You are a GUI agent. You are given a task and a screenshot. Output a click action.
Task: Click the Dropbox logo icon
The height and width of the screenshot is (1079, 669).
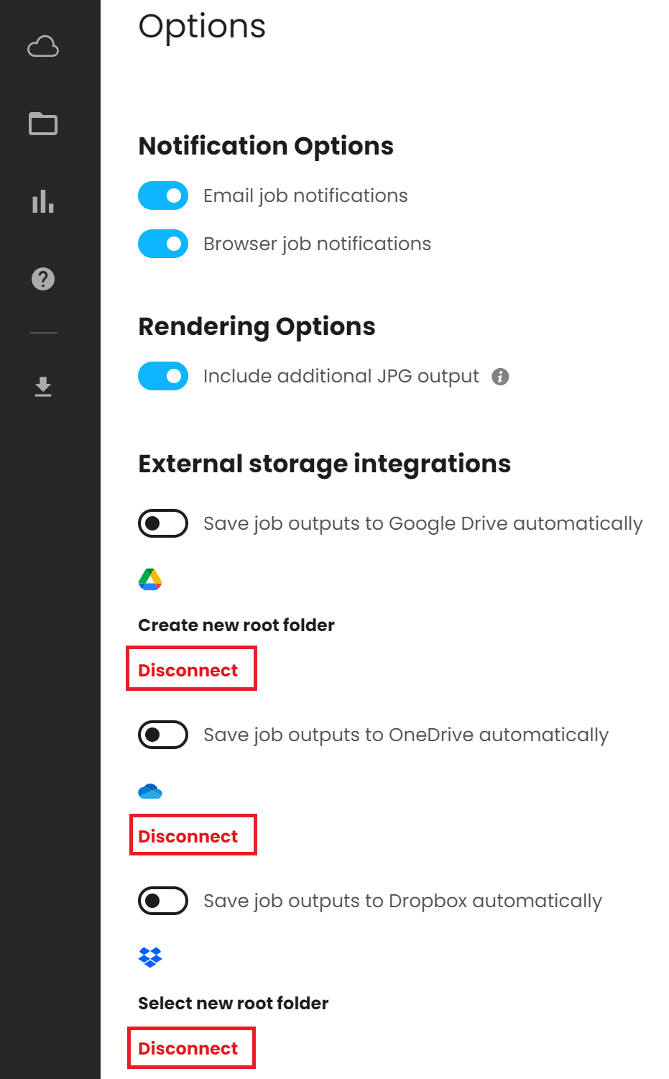coord(150,958)
